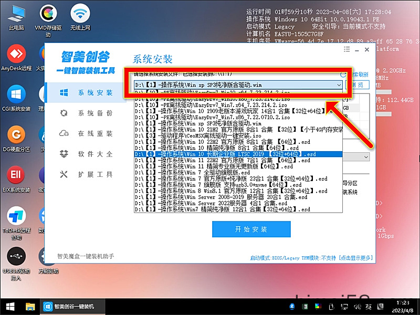
Task: Open the 点击显示更多 link
Action: click(356, 258)
